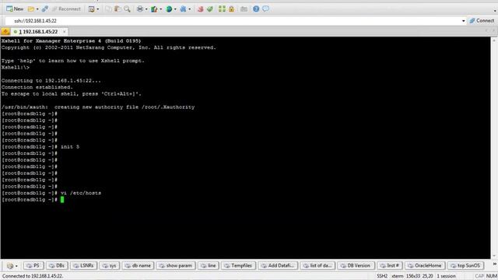
Task: Click the gray keyboard/folder icon
Action: pyautogui.click(x=244, y=9)
